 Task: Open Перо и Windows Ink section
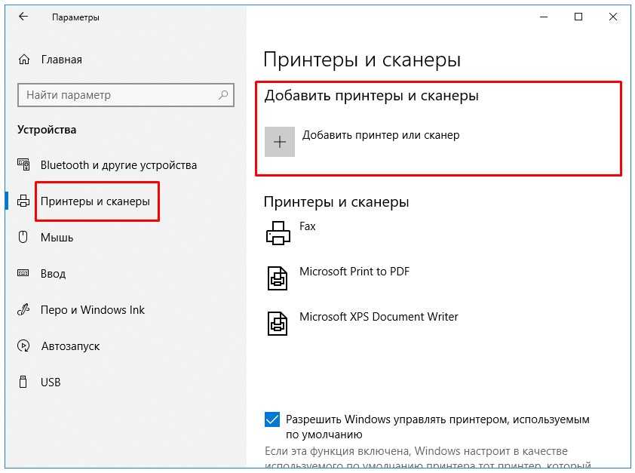coord(92,310)
